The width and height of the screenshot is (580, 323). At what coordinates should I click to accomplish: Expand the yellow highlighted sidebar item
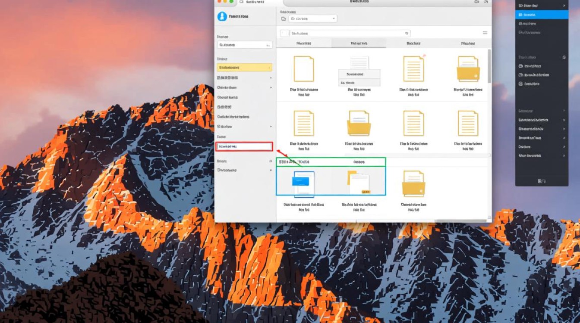click(x=244, y=68)
